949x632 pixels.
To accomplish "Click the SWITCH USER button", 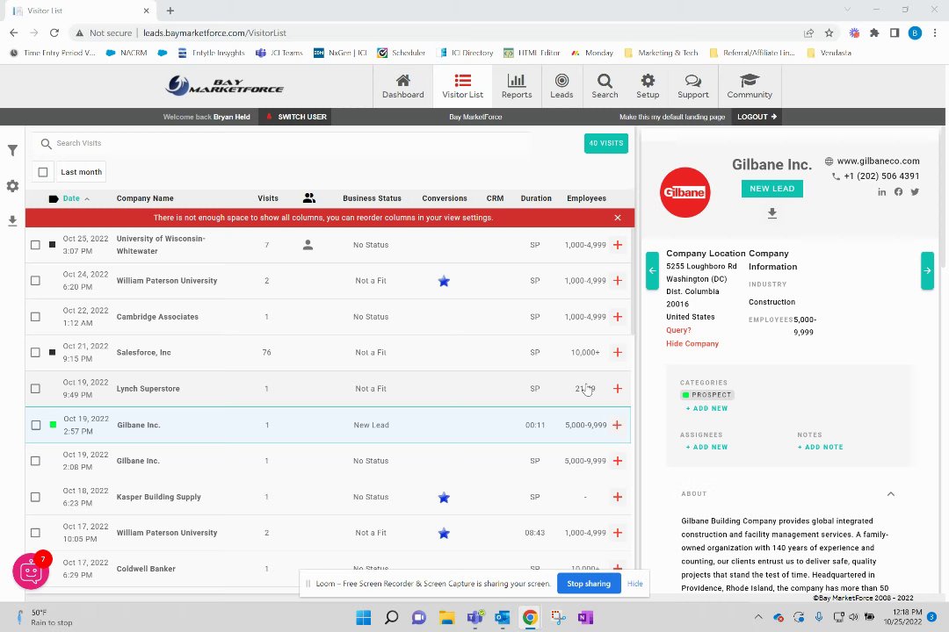I will pos(295,117).
